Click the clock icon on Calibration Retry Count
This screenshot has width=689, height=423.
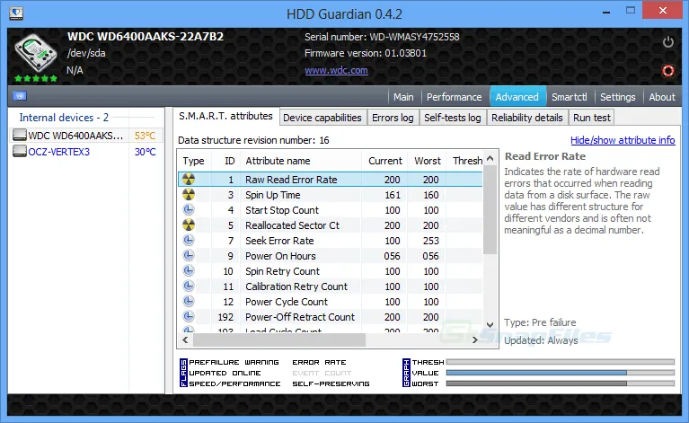[189, 286]
